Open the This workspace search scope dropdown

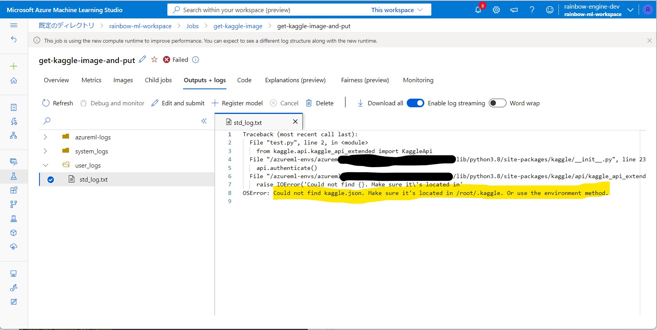[397, 10]
